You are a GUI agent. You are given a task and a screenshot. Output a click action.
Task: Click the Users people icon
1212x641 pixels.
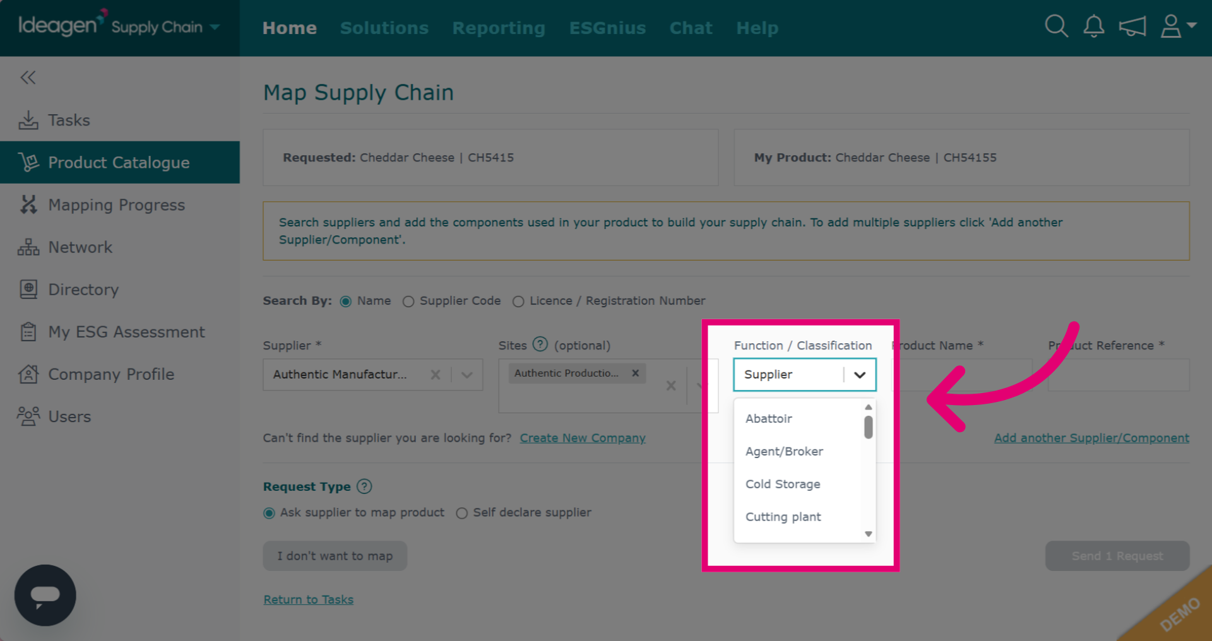click(x=28, y=416)
